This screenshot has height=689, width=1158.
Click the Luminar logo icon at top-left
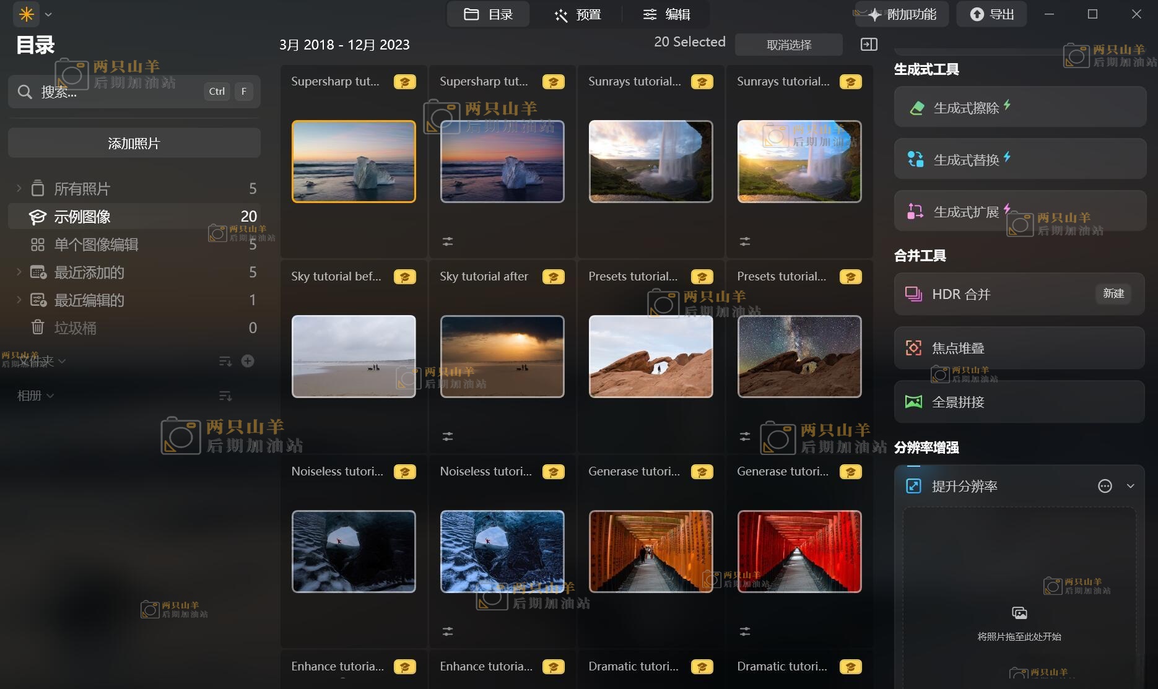(27, 14)
